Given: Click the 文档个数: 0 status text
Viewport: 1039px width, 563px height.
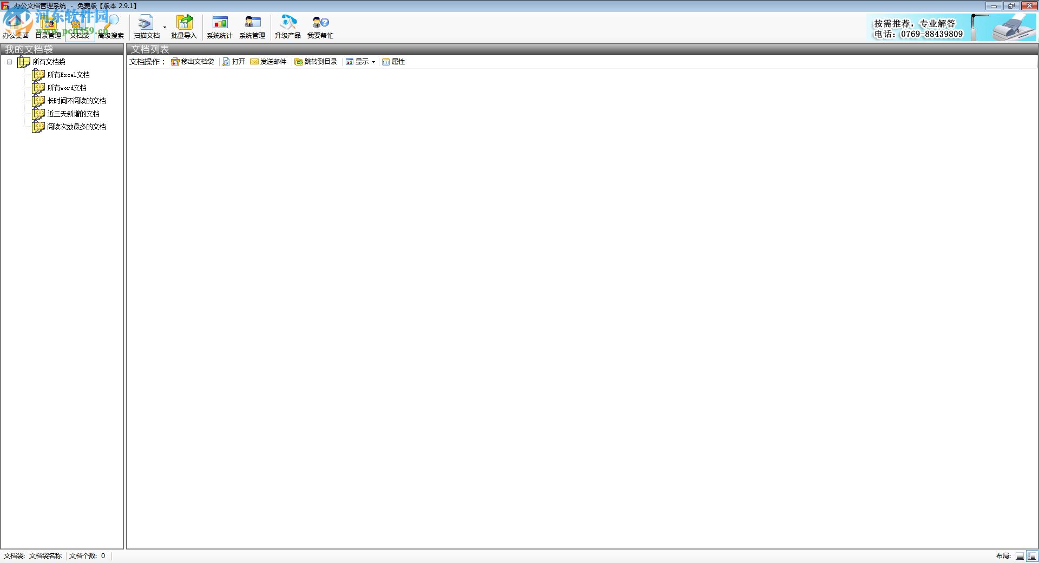Looking at the screenshot, I should coord(87,556).
